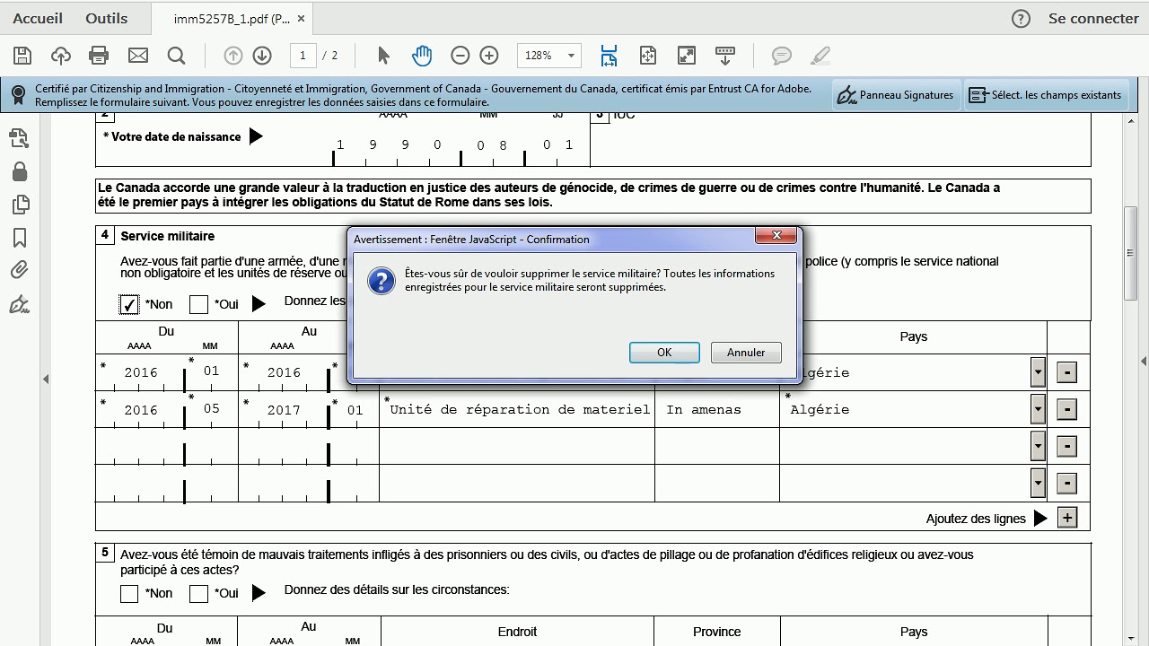Image resolution: width=1149 pixels, height=646 pixels.
Task: Open Pays dropdown in first empty row
Action: (x=1038, y=446)
